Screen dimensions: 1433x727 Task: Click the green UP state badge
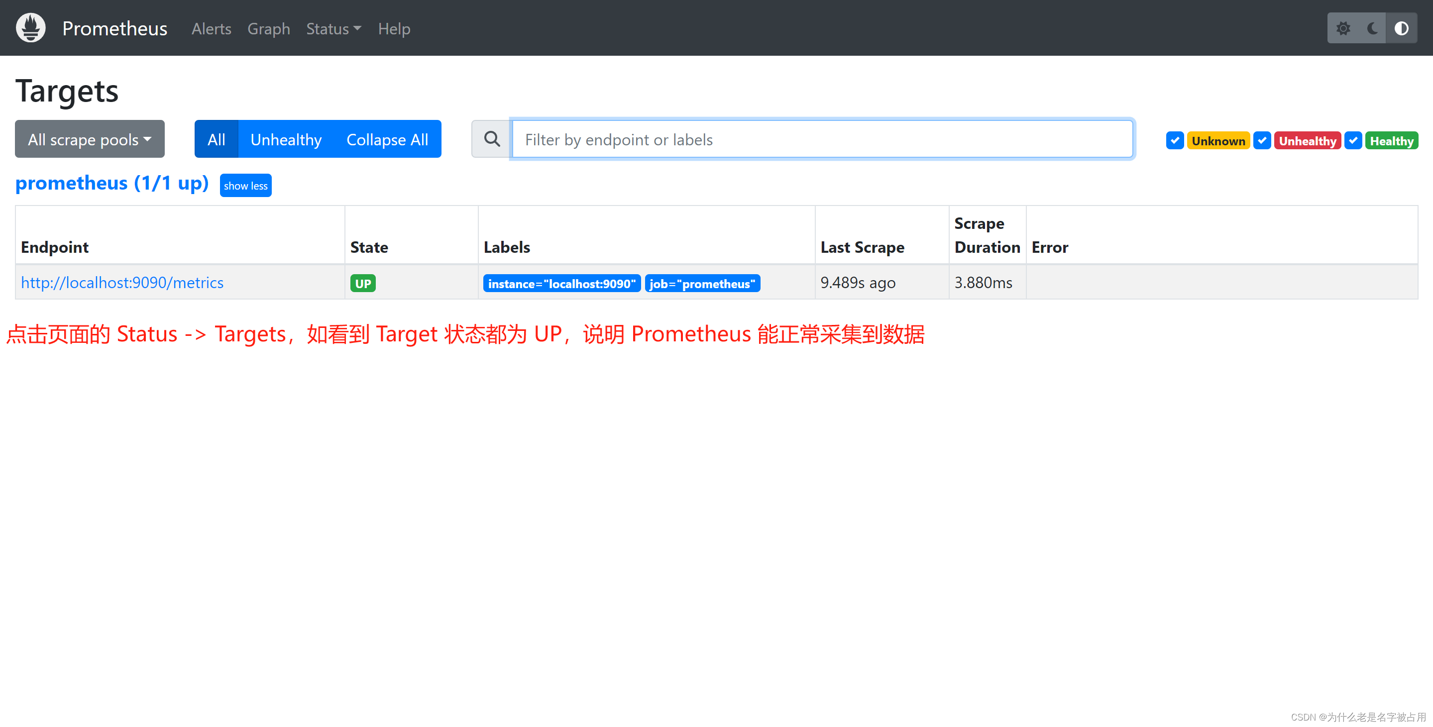[x=363, y=283]
